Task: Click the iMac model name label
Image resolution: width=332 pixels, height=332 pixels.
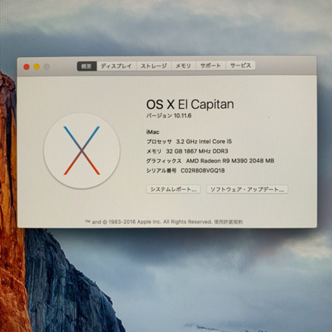Action: click(x=152, y=132)
